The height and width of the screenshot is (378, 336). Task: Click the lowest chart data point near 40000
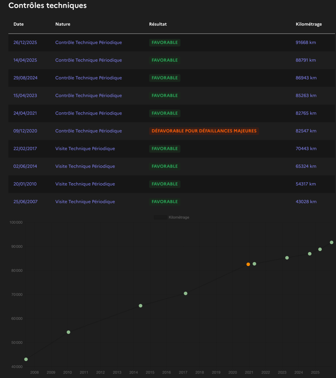[26, 359]
